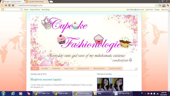Open a new browser tab

coord(51,2)
